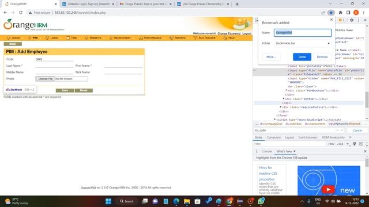
Task: Expand the div class requirednotice node
Action: click(281, 107)
